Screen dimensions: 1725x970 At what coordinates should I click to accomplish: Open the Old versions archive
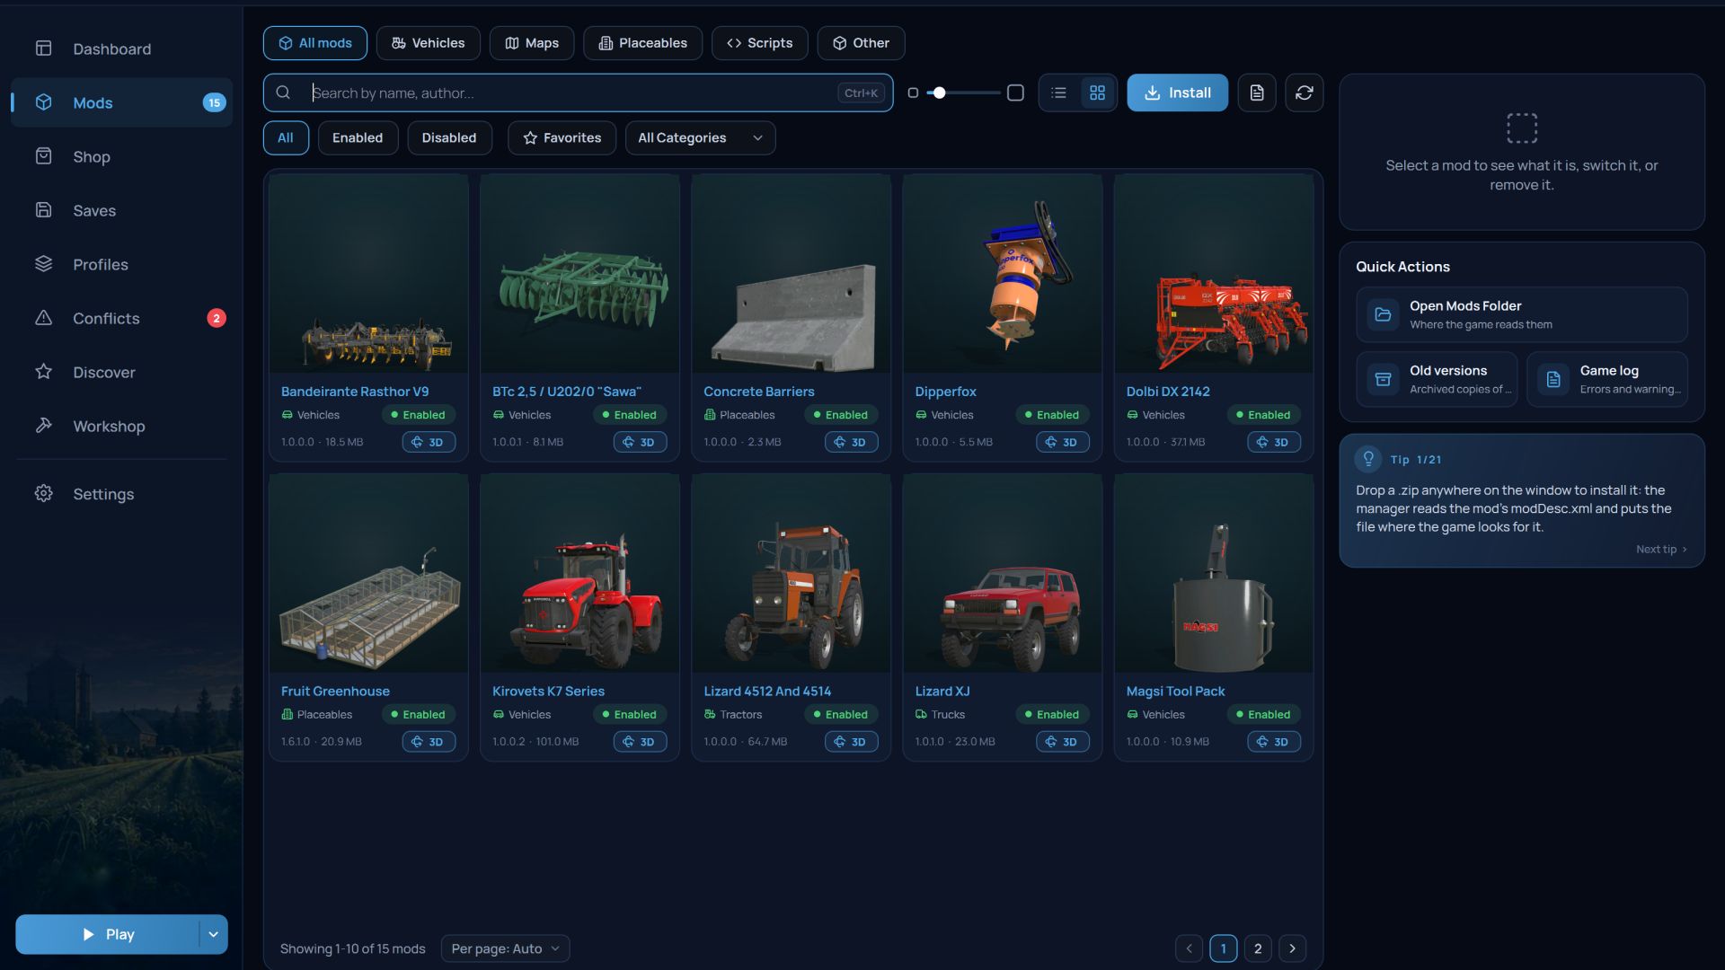(1437, 379)
